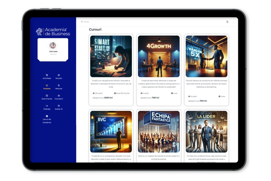Click the Companii menu label
Viewport: 271px width, 181px height.
59,99
